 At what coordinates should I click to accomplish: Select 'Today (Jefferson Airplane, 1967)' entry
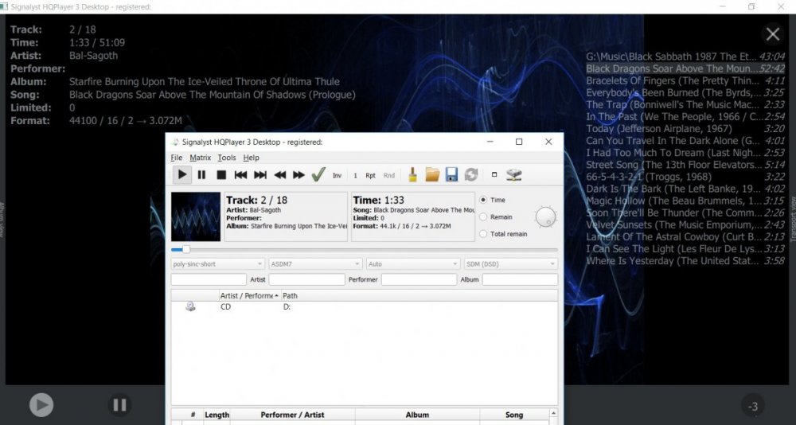685,128
